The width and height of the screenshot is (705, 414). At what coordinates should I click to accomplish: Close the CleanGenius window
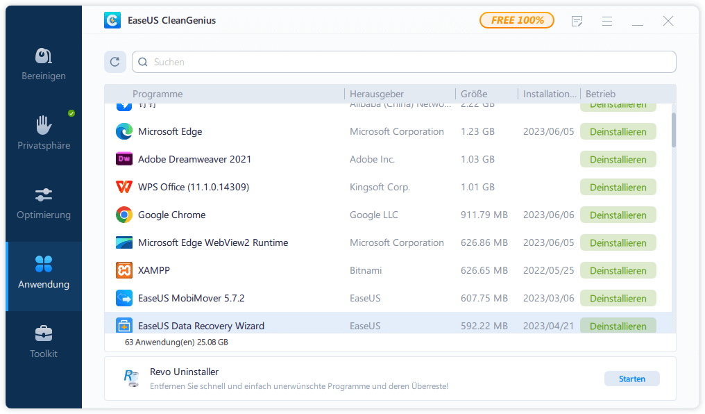[668, 21]
